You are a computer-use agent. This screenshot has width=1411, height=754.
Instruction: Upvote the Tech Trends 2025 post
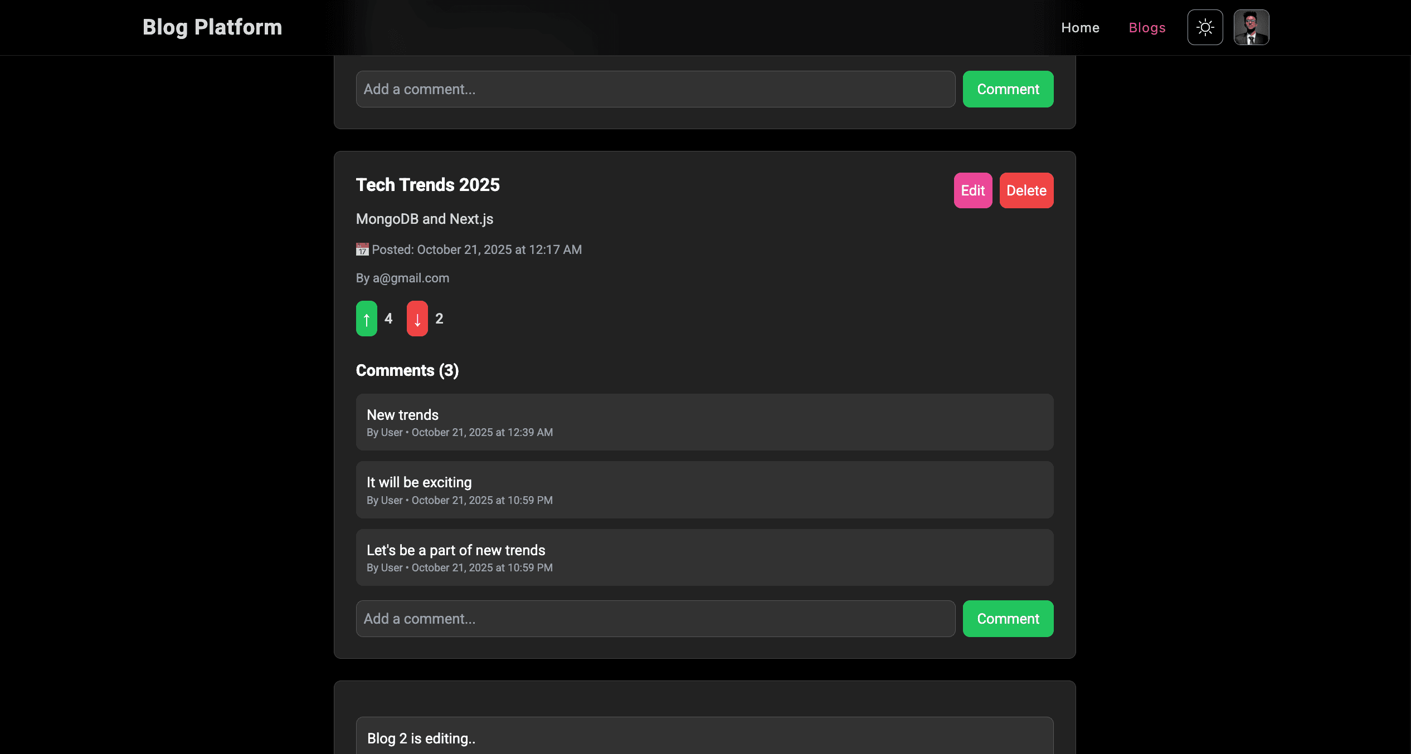[x=366, y=318]
